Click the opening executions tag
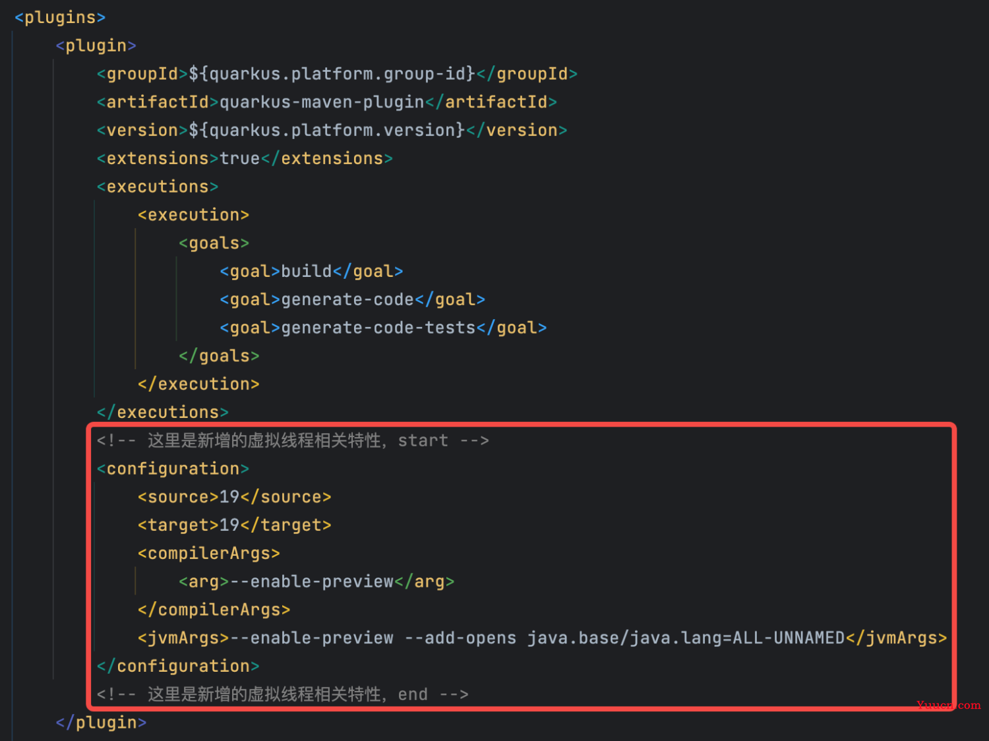Screen dimensions: 989x741 158,187
